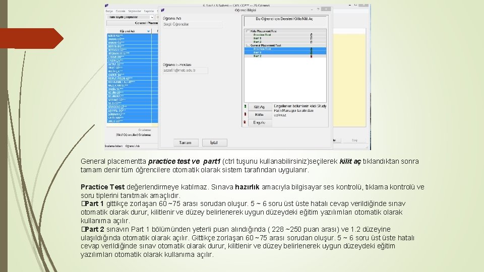484x272 pixels.
Task: Click the red padlock beside Kilitle
Action: (245, 114)
